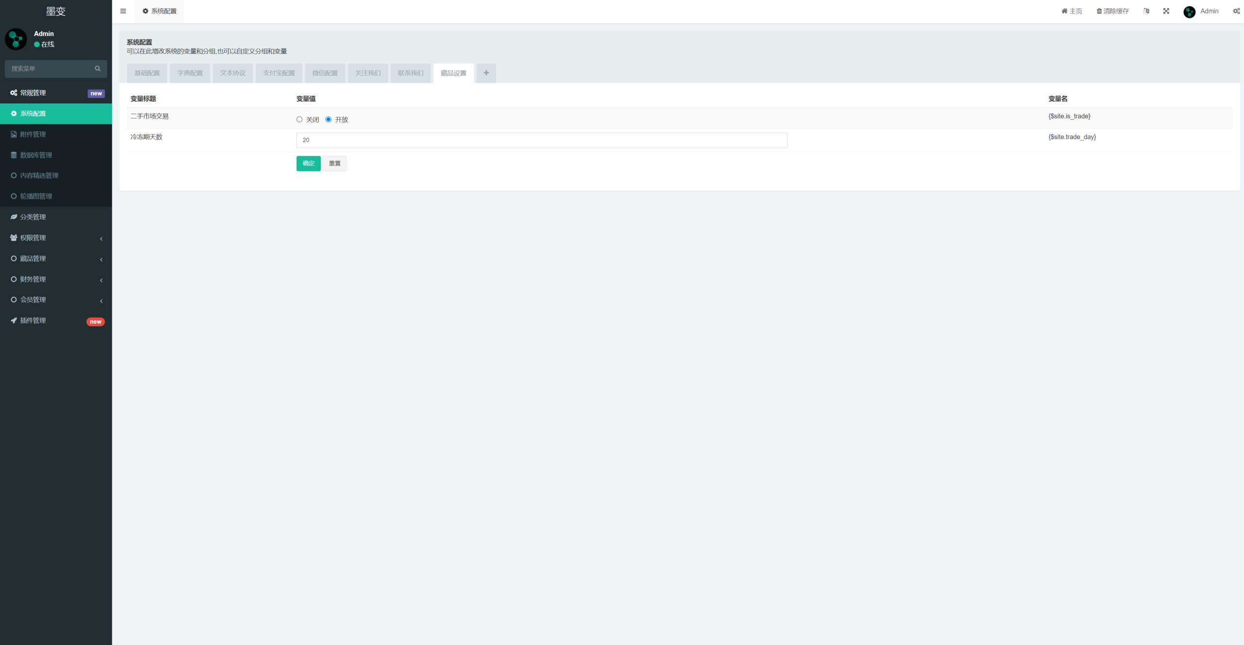
Task: Open 轮播图管理 in the sidebar
Action: coord(56,197)
